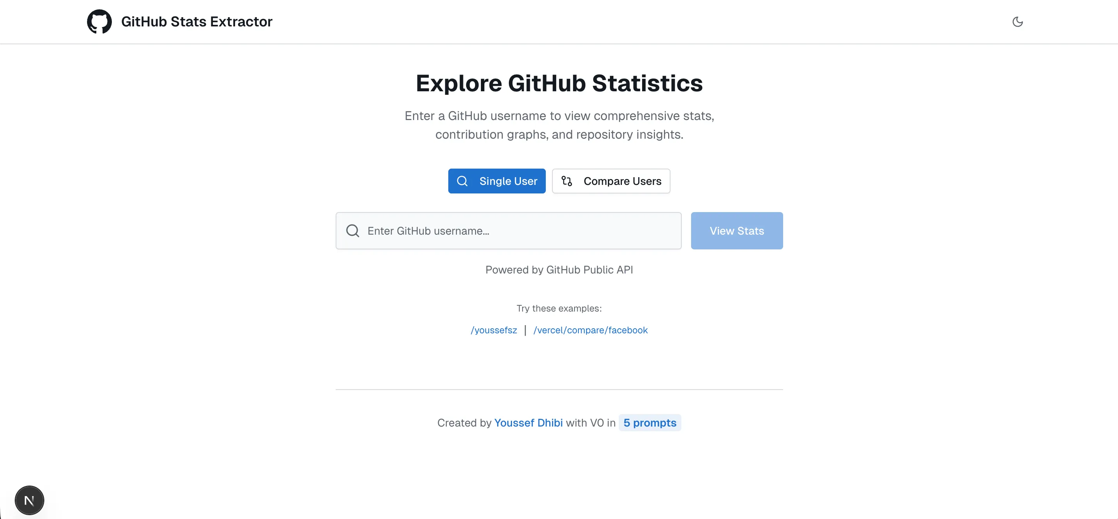Switch to Compare Users mode
Viewport: 1118px width, 519px height.
pos(611,181)
